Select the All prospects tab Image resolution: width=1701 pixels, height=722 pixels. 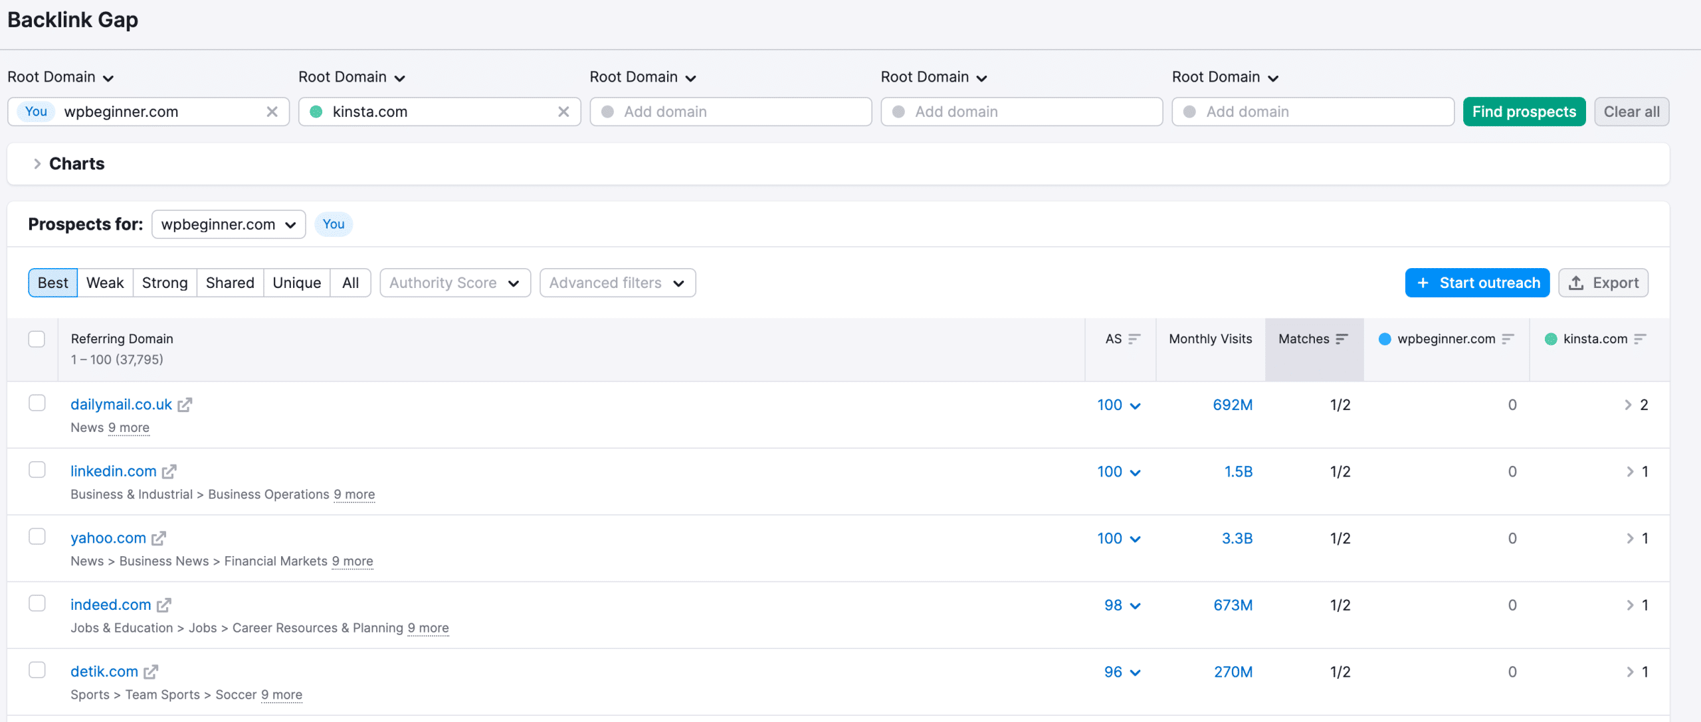[351, 283]
